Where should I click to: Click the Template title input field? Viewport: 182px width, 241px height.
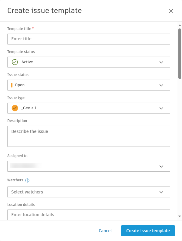[x=89, y=39]
